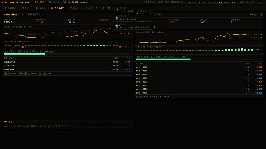Click second wider button beside conviction title

coord(33,15)
